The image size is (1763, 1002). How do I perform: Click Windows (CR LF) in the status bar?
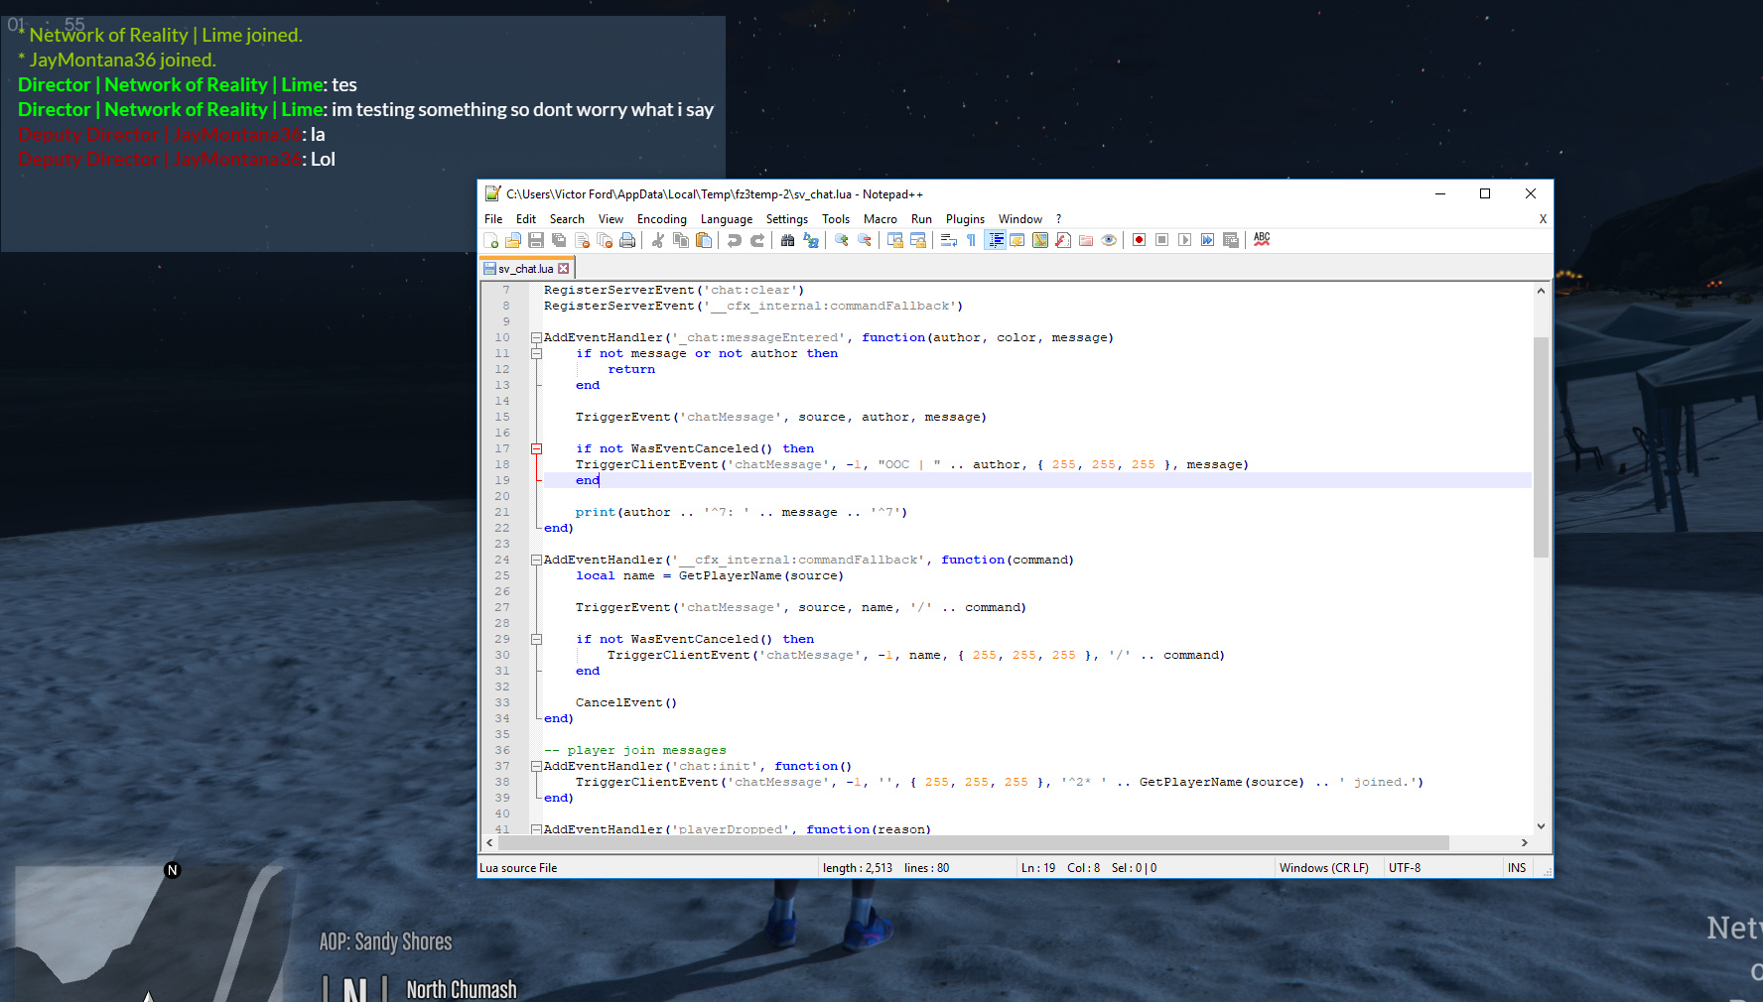pyautogui.click(x=1325, y=867)
